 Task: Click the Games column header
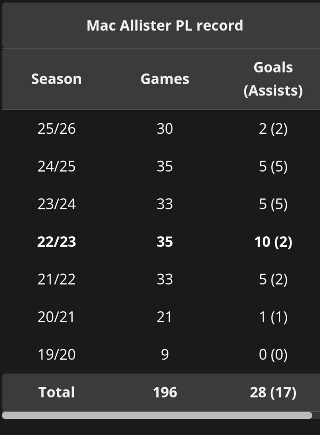(165, 79)
